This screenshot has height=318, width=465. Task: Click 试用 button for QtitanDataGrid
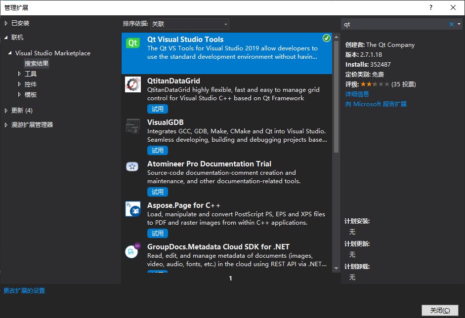pyautogui.click(x=158, y=109)
